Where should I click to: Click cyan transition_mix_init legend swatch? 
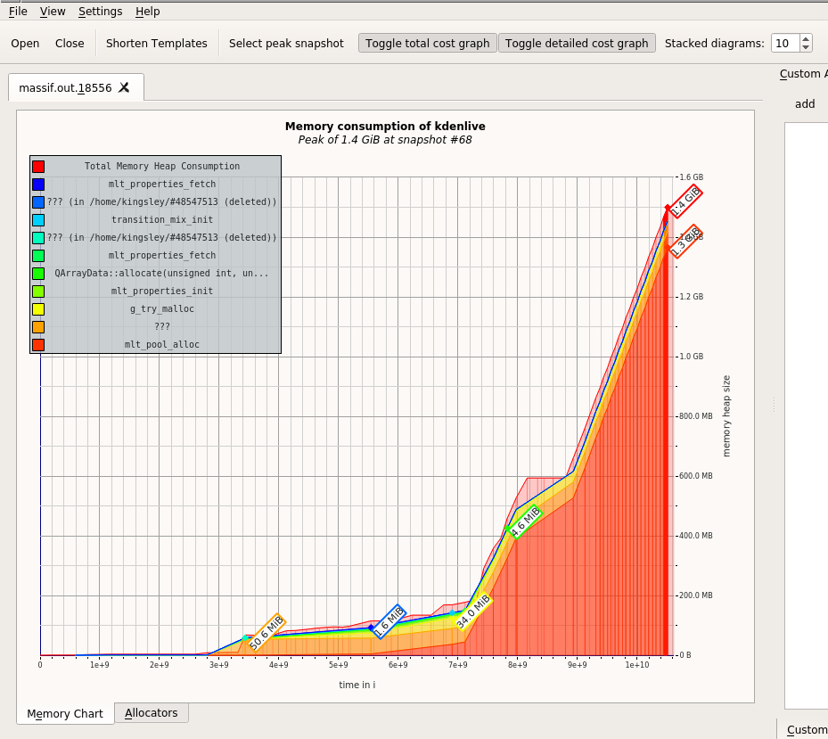coord(38,220)
